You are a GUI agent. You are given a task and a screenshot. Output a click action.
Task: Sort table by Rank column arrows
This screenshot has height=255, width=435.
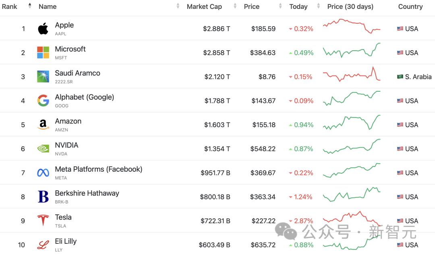30,6
